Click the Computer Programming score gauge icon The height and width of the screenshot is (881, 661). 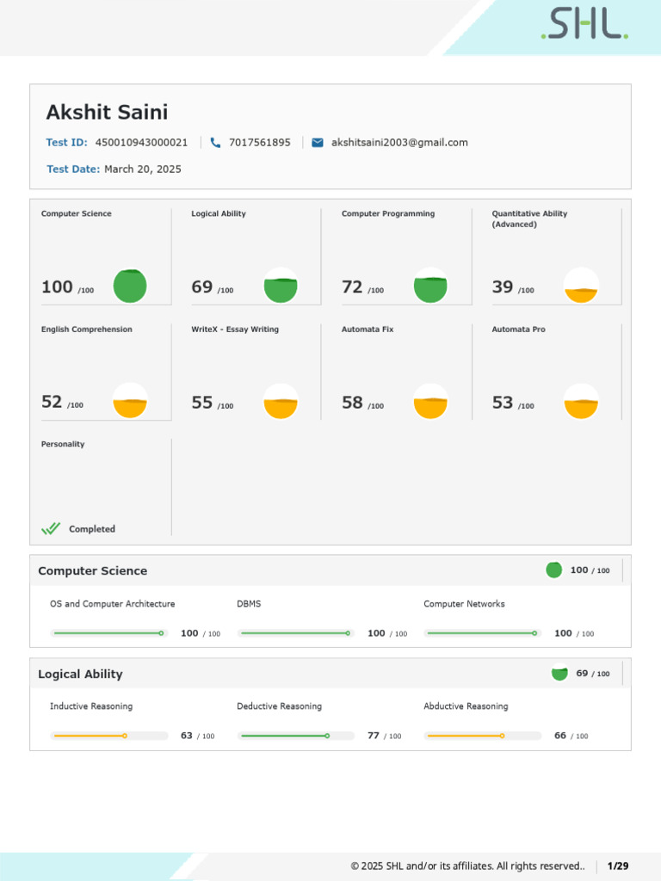(x=430, y=286)
